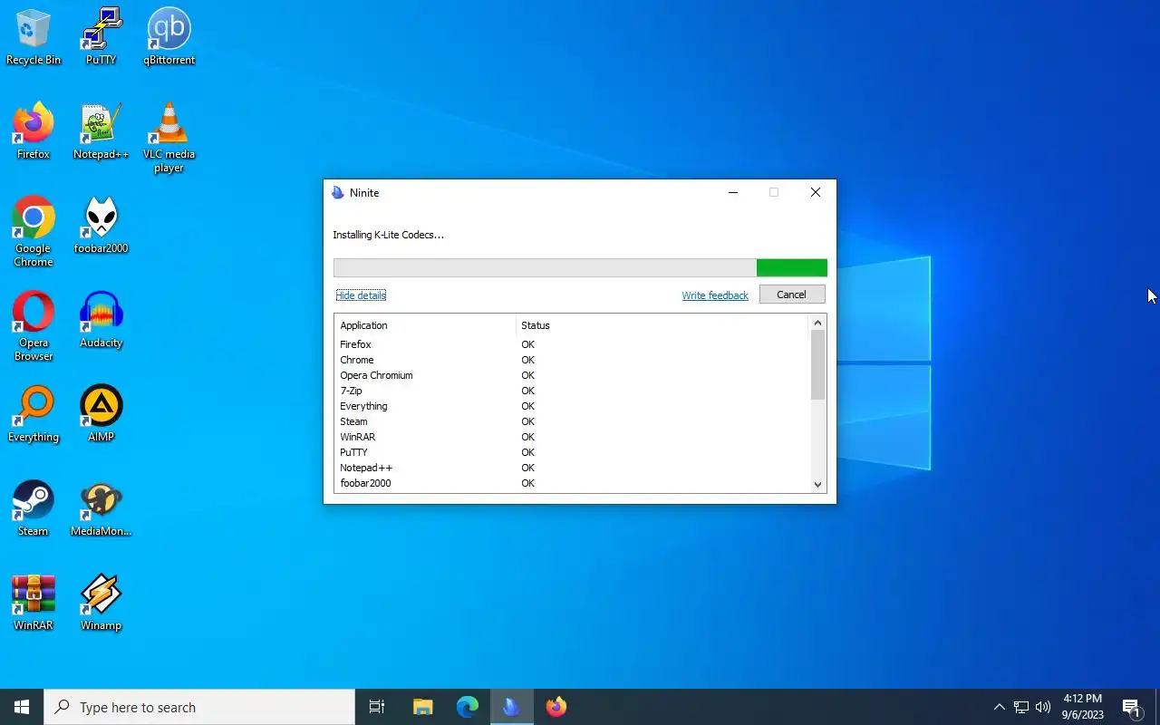Viewport: 1160px width, 725px height.
Task: Select the Winamp desktop shortcut
Action: click(x=101, y=603)
